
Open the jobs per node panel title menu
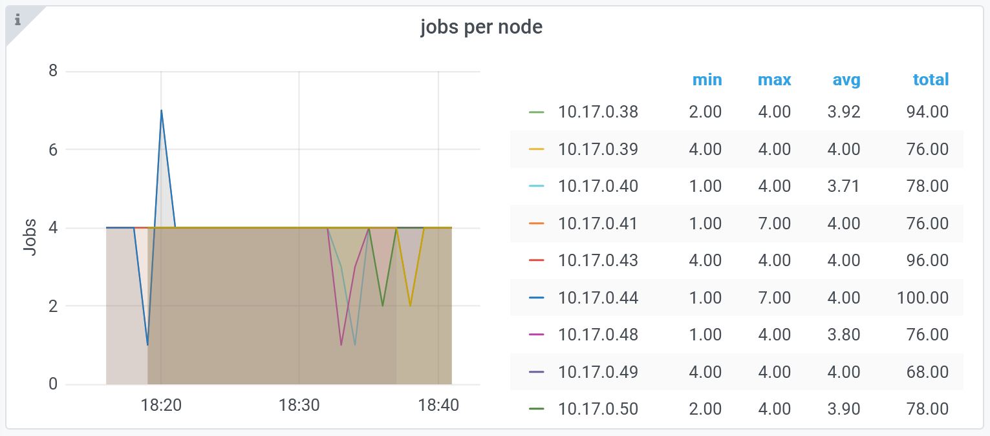pos(481,27)
